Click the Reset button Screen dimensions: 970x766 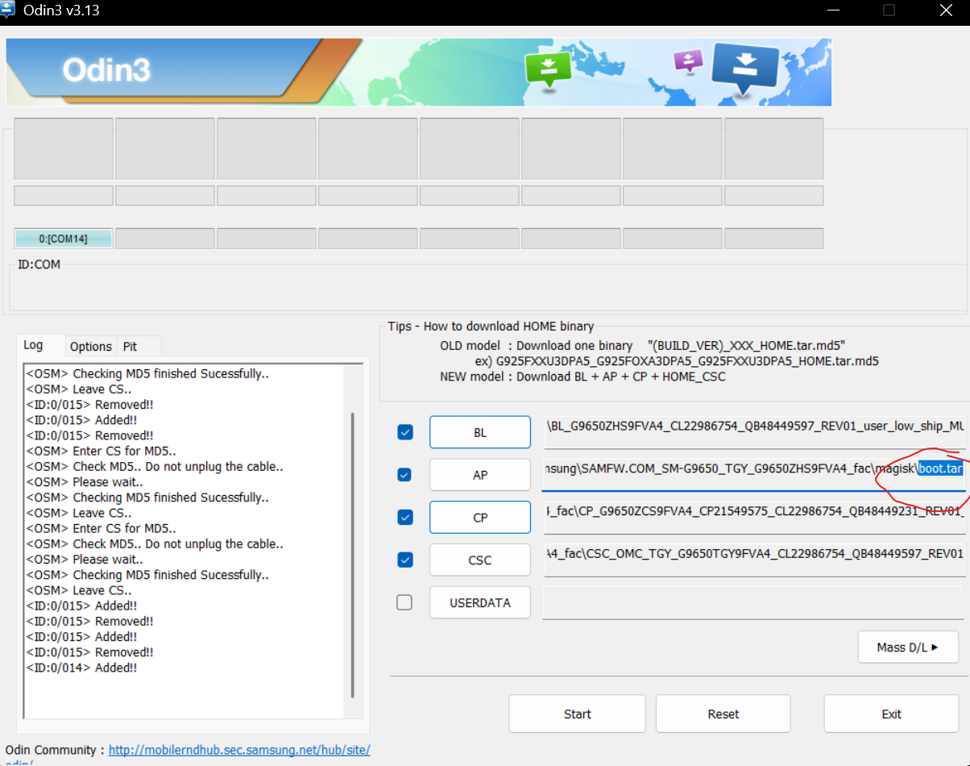tap(723, 714)
